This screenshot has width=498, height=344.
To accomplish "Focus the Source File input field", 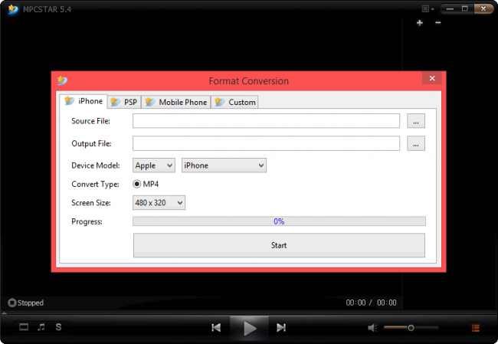I will click(266, 121).
